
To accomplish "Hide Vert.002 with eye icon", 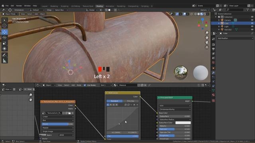I will [x=252, y=30].
